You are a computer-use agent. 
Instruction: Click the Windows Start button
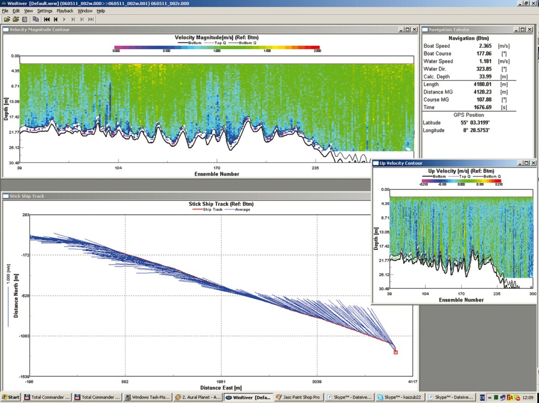(11, 398)
